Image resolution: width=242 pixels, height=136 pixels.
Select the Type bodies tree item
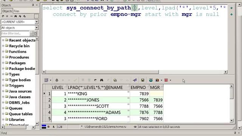click(x=20, y=80)
